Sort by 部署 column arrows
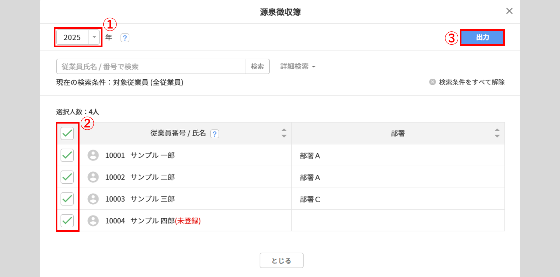Viewport: 560px width, 277px height. coord(497,133)
